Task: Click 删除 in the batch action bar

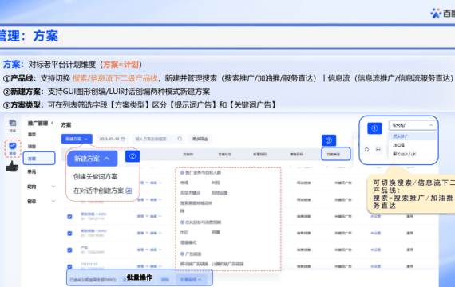Action: [x=165, y=280]
